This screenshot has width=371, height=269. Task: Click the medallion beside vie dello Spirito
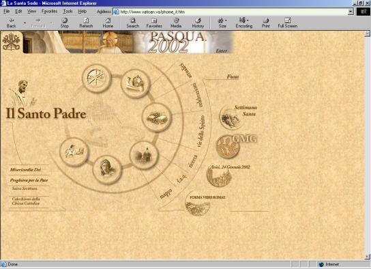[156, 117]
